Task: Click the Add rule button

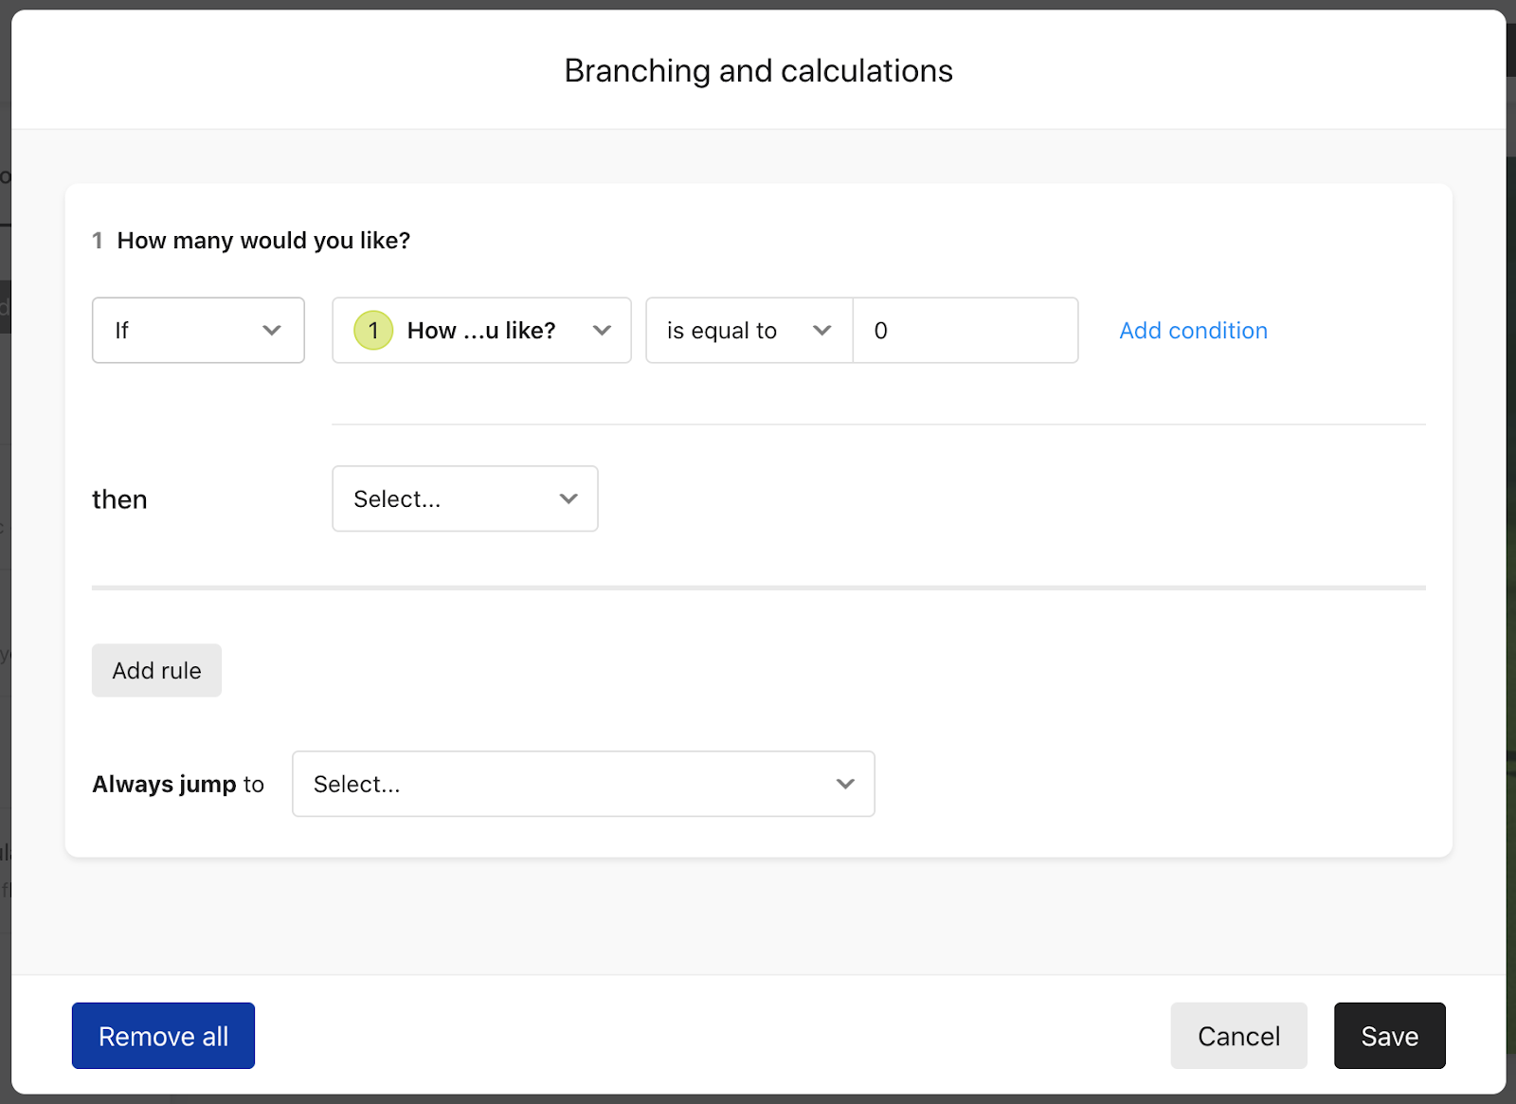Action: click(x=156, y=670)
